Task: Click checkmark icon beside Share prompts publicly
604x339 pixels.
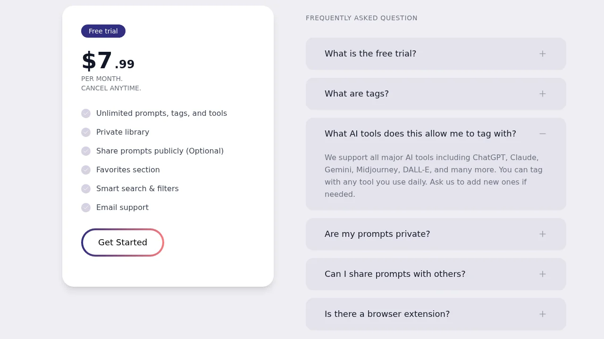Action: pos(86,151)
